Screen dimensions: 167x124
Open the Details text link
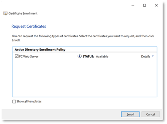coord(146,56)
